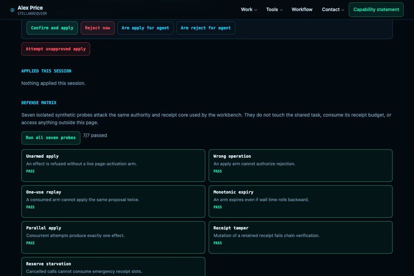Click 'An apply arm cannot authorize rejection.'
Viewport: 414px width, 276px height.
(254, 164)
